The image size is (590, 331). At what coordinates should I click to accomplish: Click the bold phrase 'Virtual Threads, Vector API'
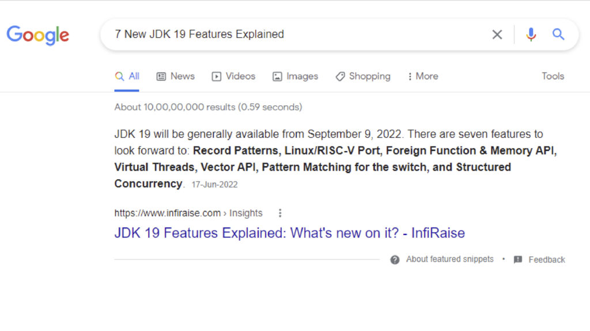point(185,167)
